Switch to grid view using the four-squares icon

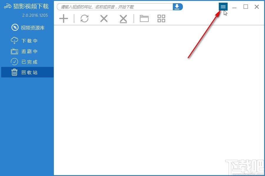[161, 18]
